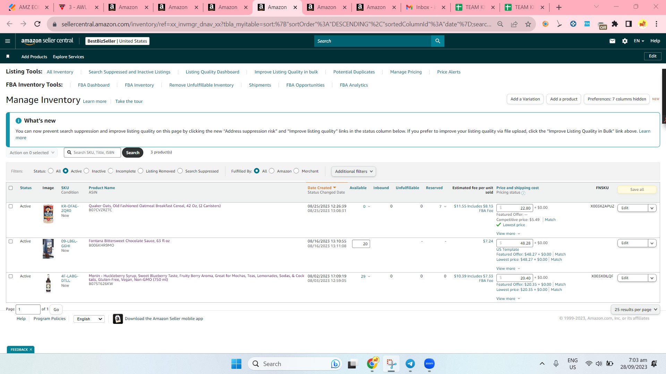This screenshot has height=374, width=666.
Task: Open Fontana Bittersweet Chocolate Sauce product link
Action: 129,241
